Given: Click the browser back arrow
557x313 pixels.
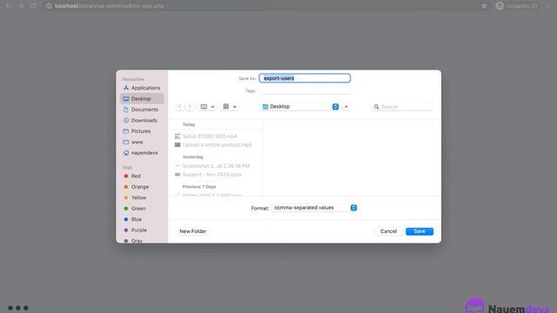Looking at the screenshot, I should point(8,6).
